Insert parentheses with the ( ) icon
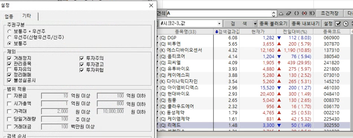Image resolution: width=353 pixels, height=138 pixels. click(x=297, y=13)
